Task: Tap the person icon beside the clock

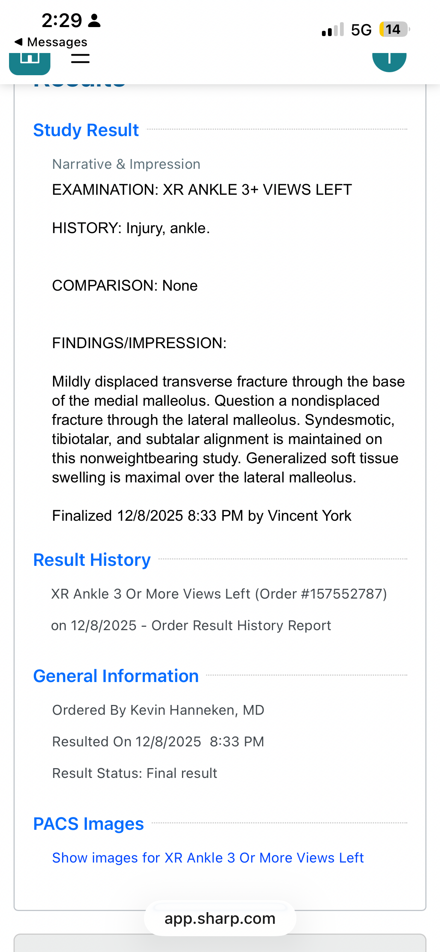Action: click(94, 21)
